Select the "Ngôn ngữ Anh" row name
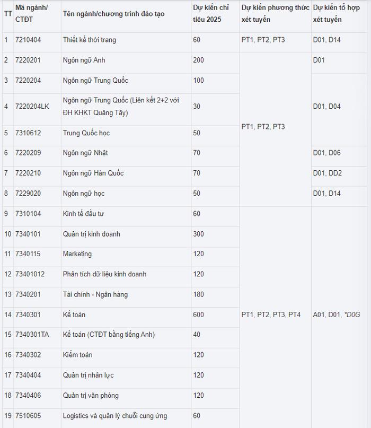The image size is (371, 428). [x=84, y=60]
